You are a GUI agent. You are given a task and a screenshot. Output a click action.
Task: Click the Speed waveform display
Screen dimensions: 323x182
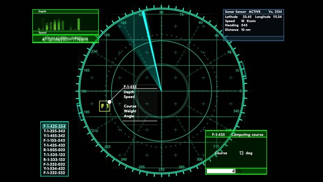click(65, 39)
